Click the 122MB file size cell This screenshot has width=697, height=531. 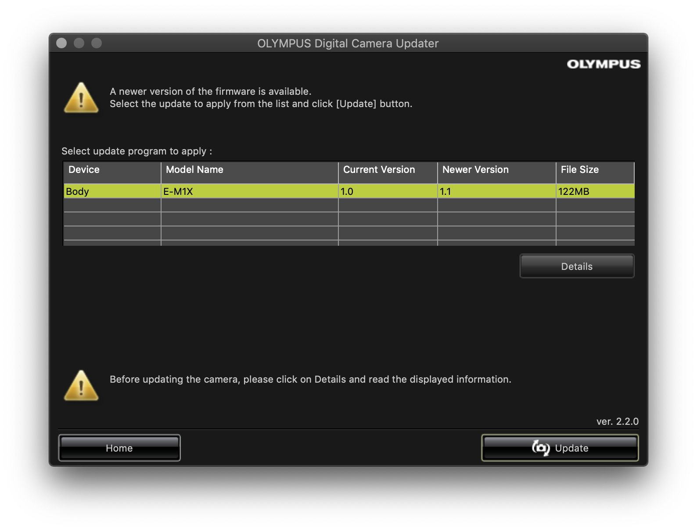click(x=596, y=191)
